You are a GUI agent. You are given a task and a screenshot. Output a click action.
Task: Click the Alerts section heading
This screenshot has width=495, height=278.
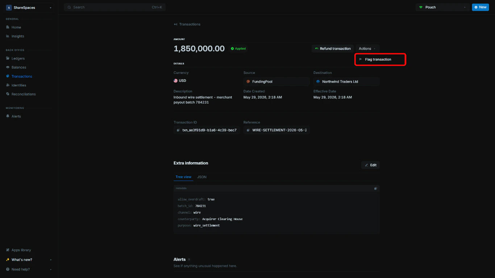[179, 260]
